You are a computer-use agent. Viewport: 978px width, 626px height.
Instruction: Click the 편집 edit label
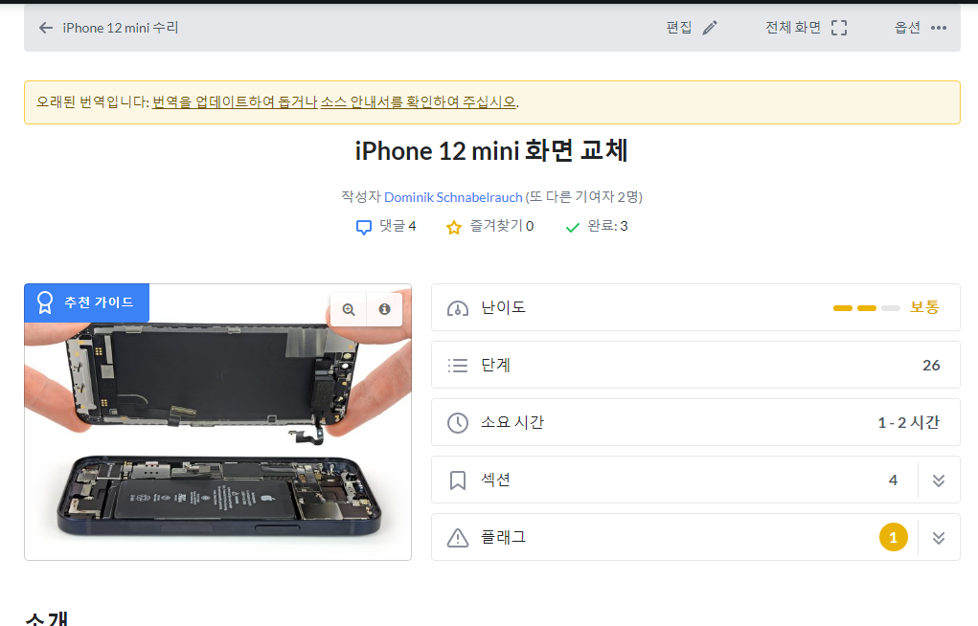[678, 28]
